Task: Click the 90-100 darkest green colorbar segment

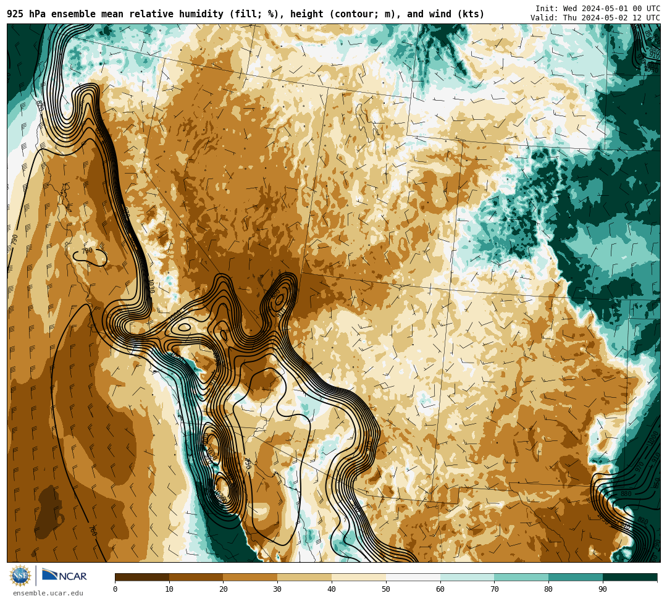Action: 630,577
